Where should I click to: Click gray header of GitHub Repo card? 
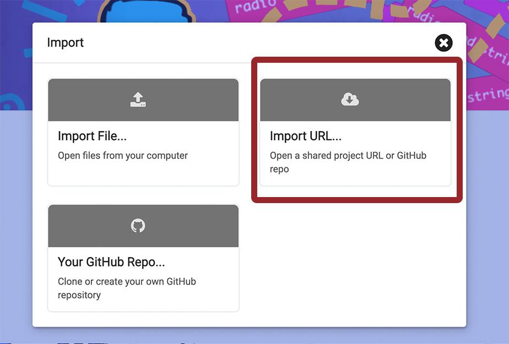coord(143,226)
